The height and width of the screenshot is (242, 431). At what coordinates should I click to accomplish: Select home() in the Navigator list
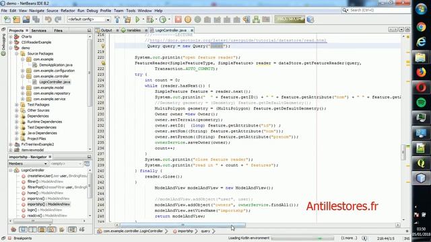pyautogui.click(x=45, y=193)
